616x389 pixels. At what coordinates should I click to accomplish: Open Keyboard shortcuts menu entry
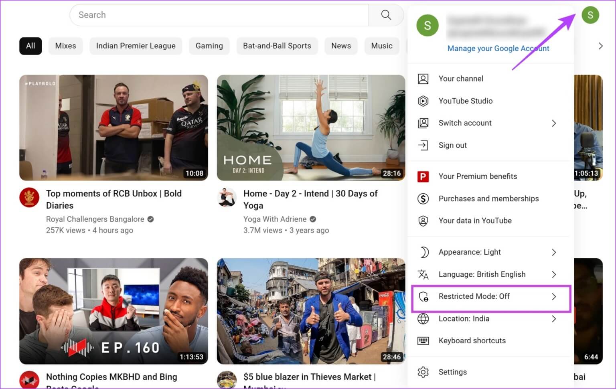click(490, 341)
